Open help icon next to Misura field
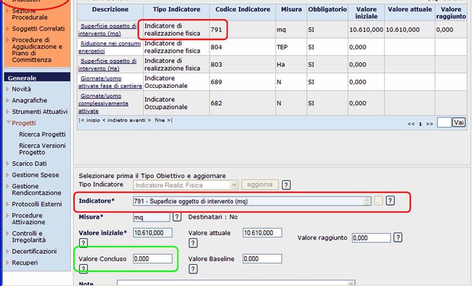 coord(177,216)
